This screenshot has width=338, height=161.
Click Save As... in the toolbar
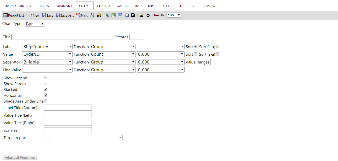[65, 15]
